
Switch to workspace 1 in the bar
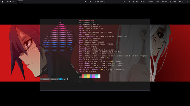tap(9, 2)
